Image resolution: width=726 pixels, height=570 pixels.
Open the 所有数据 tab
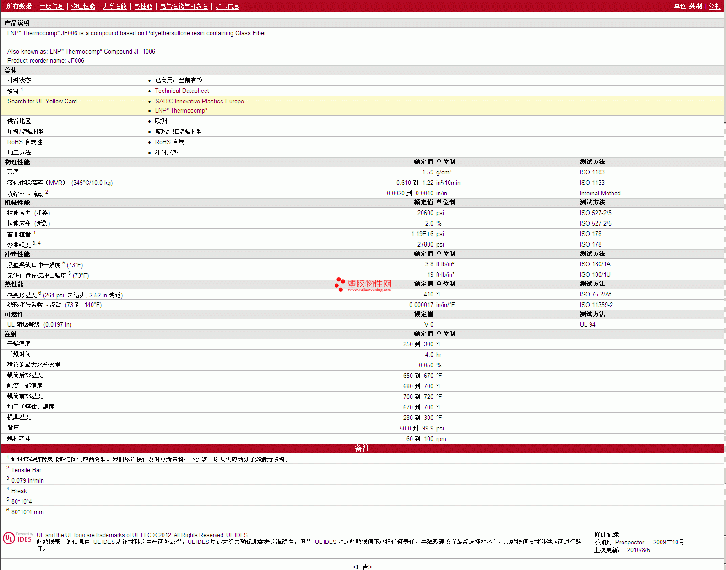[x=19, y=6]
